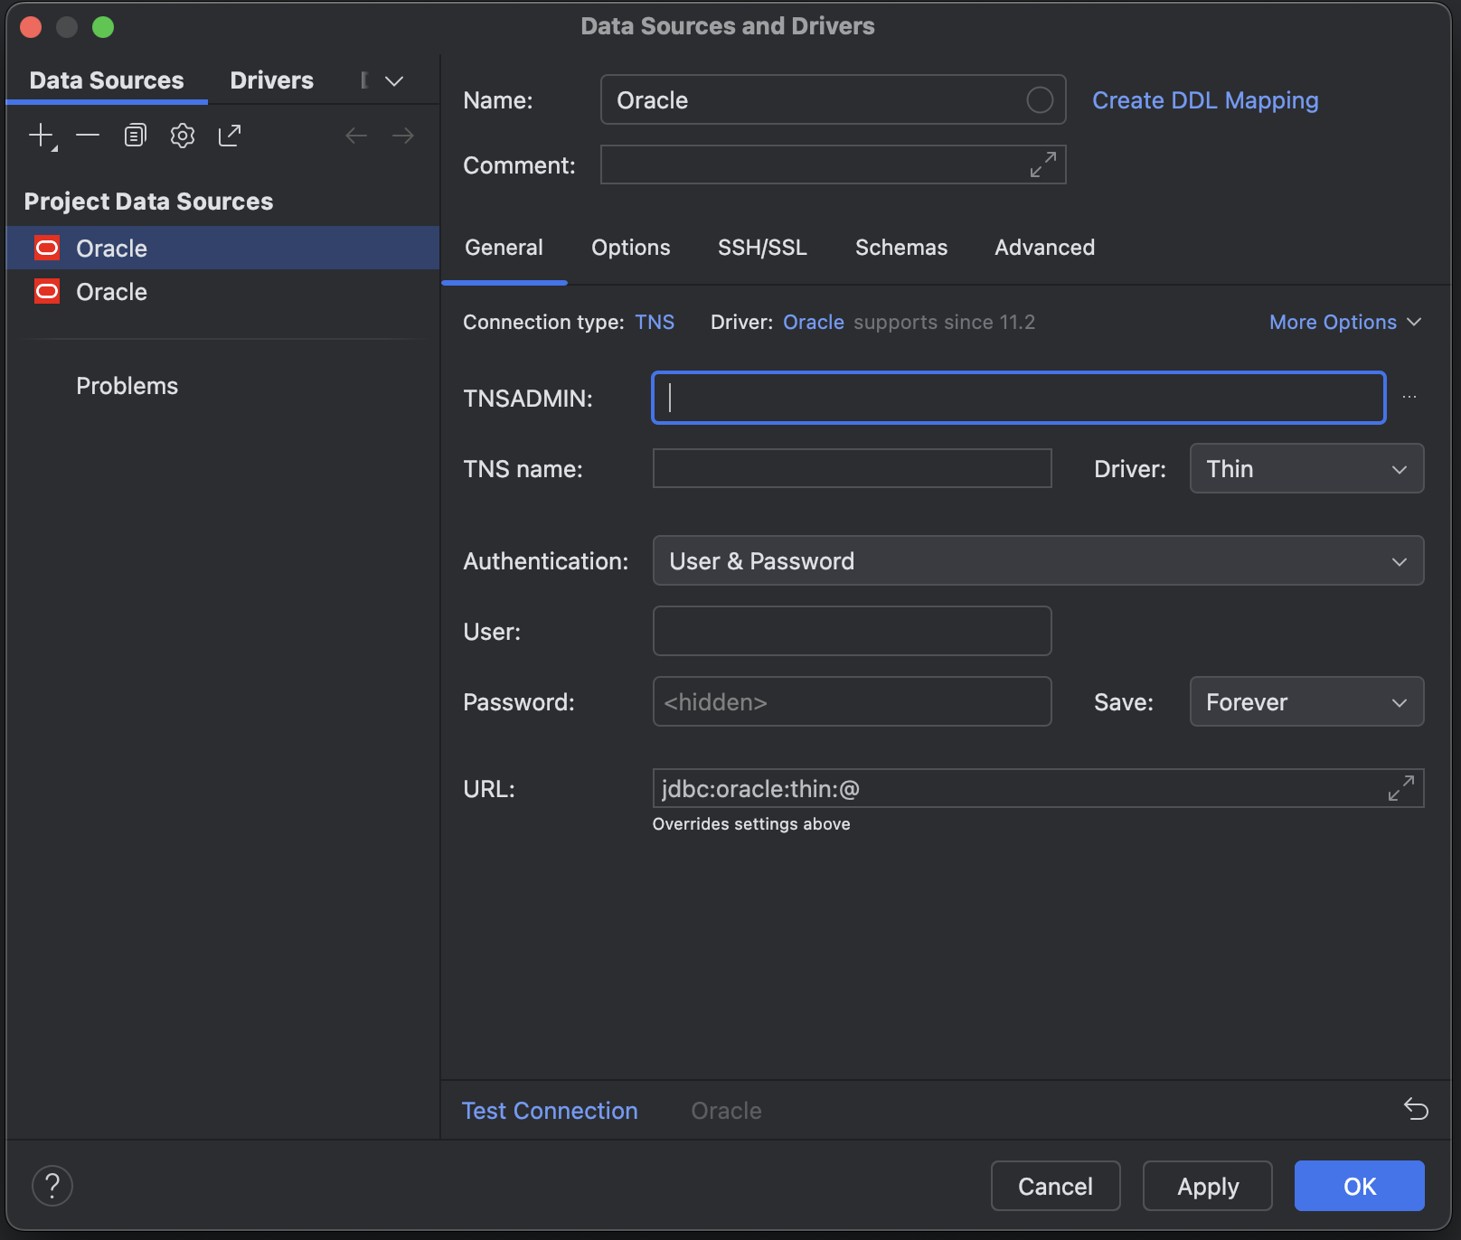This screenshot has width=1461, height=1240.
Task: Focus the TNS name input field
Action: tap(852, 468)
